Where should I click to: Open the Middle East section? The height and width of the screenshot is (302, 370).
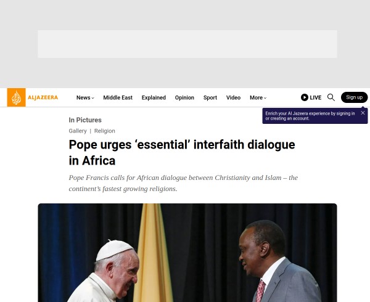[118, 97]
